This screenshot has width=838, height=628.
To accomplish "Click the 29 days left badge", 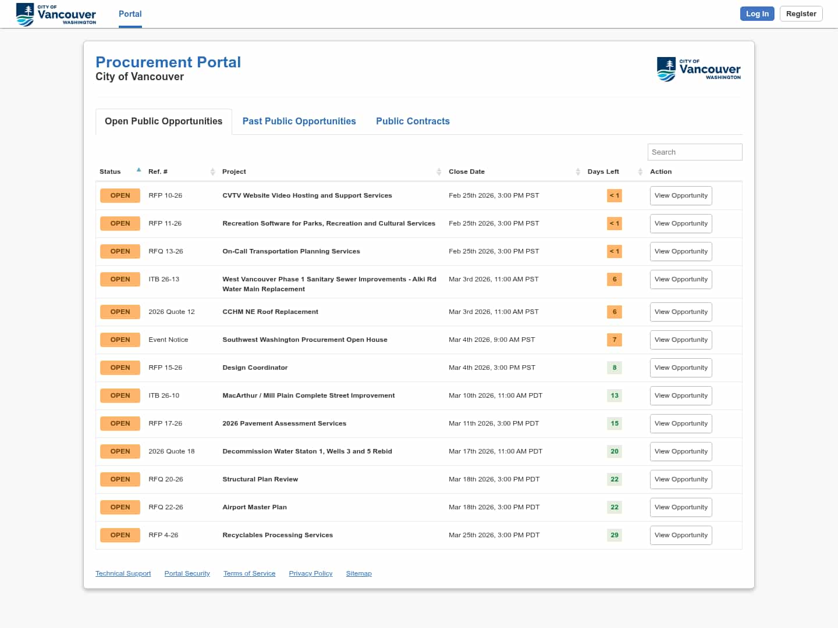I will [614, 535].
